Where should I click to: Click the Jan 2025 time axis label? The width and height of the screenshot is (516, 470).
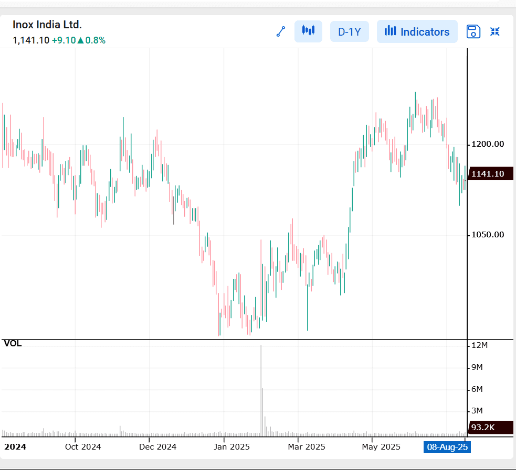pos(231,447)
